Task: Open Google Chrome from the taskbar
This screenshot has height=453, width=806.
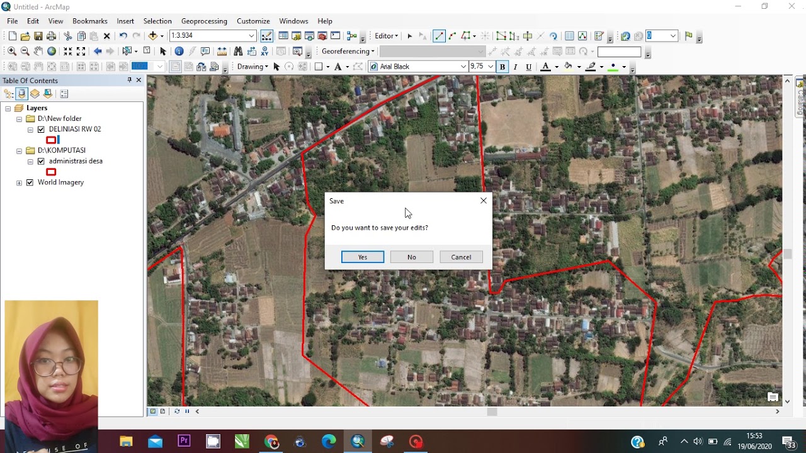Action: (271, 442)
